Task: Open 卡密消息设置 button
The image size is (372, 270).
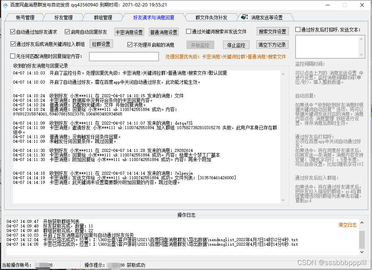Action: tap(129, 32)
